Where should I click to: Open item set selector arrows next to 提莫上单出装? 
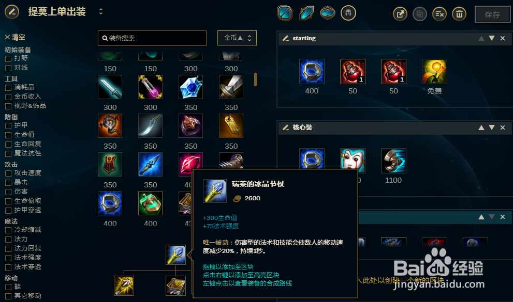coord(101,12)
